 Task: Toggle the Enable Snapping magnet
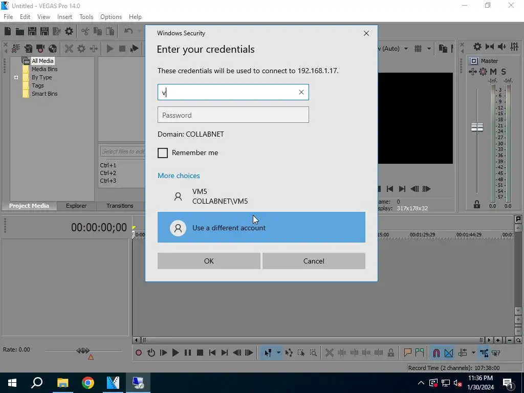(x=436, y=353)
